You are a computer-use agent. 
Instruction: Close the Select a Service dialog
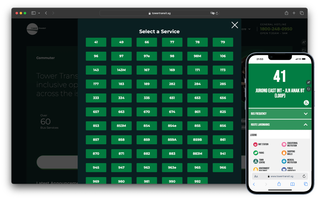[235, 25]
